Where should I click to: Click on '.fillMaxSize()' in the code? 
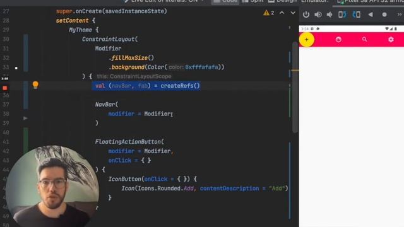tap(131, 58)
